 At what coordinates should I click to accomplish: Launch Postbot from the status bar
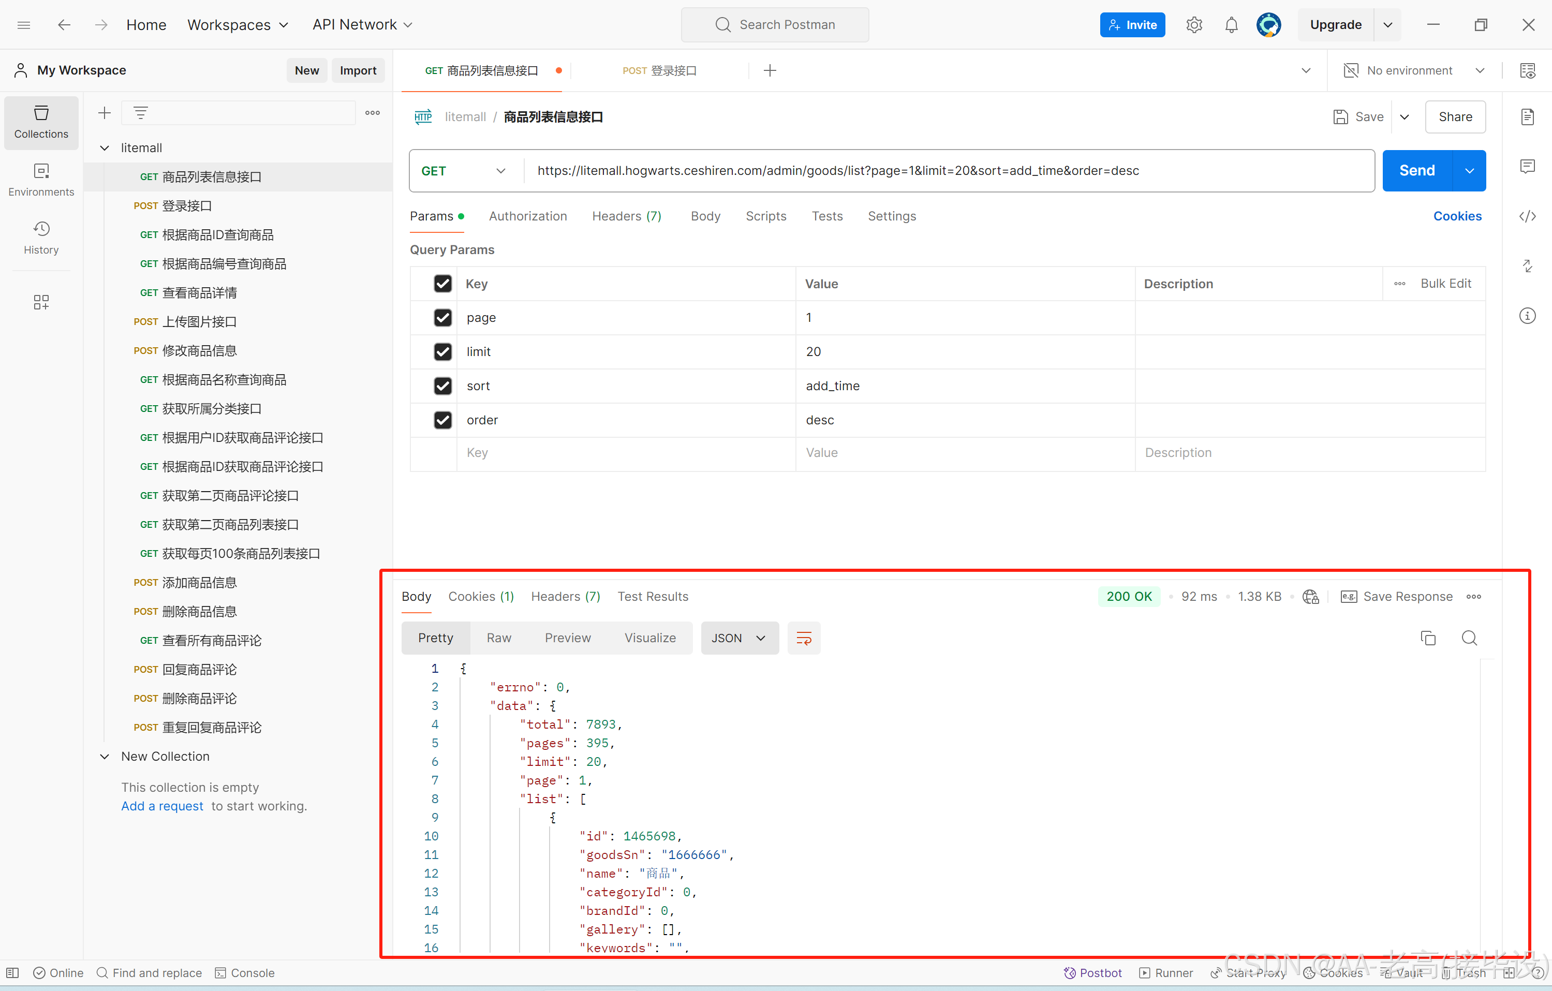(1092, 973)
